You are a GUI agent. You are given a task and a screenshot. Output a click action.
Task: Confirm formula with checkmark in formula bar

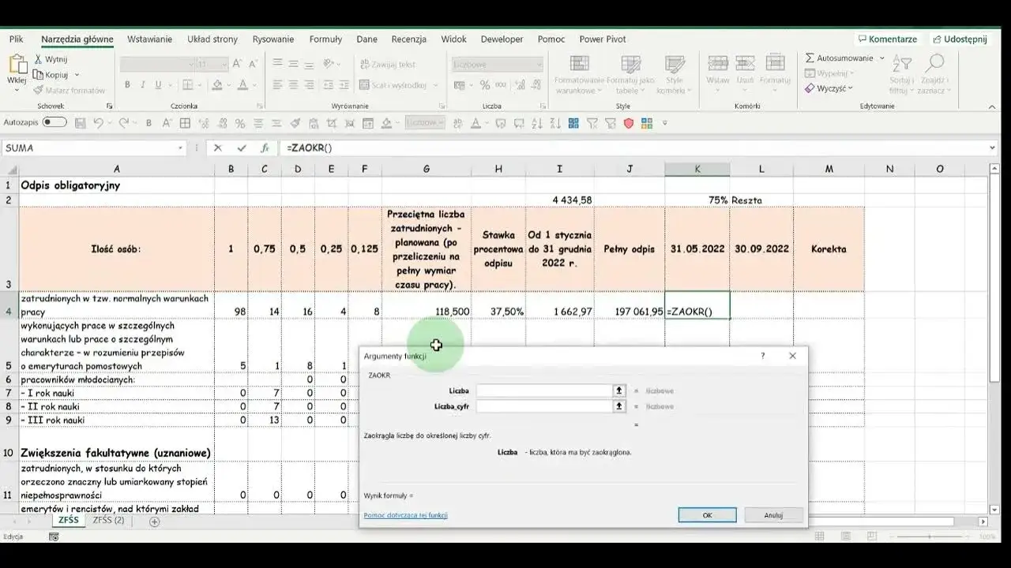pyautogui.click(x=241, y=148)
